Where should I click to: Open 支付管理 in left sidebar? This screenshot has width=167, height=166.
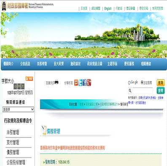pos(13,142)
